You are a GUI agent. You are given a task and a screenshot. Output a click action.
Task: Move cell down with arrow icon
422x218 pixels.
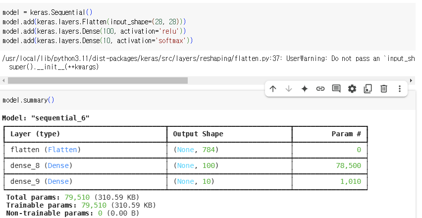click(289, 89)
